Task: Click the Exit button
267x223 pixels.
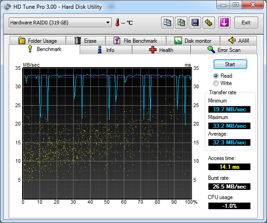Action: pyautogui.click(x=246, y=23)
